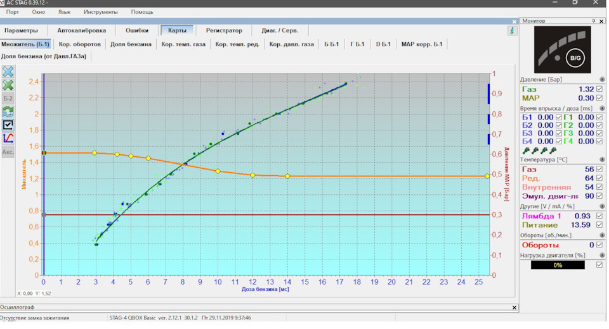Click the green-blue refresh arrows icon
The width and height of the screenshot is (609, 329).
click(8, 111)
